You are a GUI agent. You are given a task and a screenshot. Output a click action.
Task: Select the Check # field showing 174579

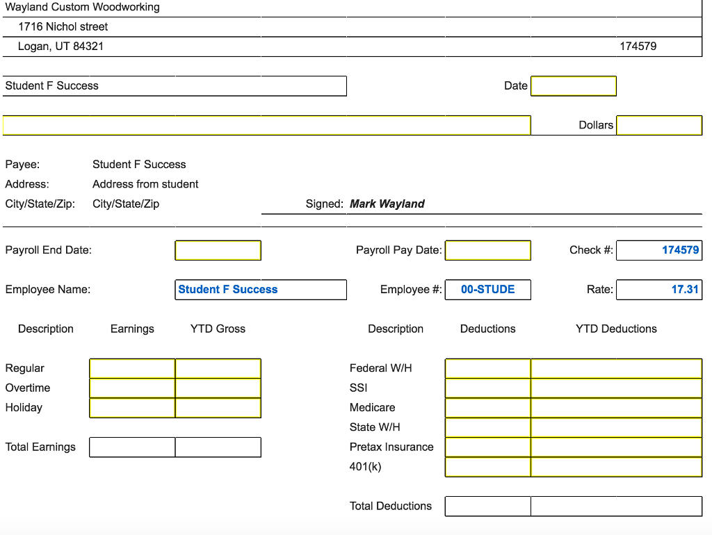658,250
